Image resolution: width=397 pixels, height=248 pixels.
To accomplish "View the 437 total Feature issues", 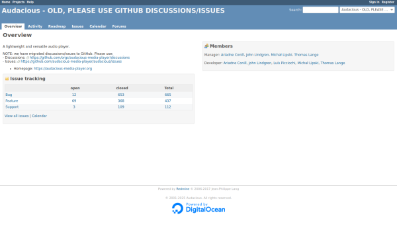I will pyautogui.click(x=167, y=101).
